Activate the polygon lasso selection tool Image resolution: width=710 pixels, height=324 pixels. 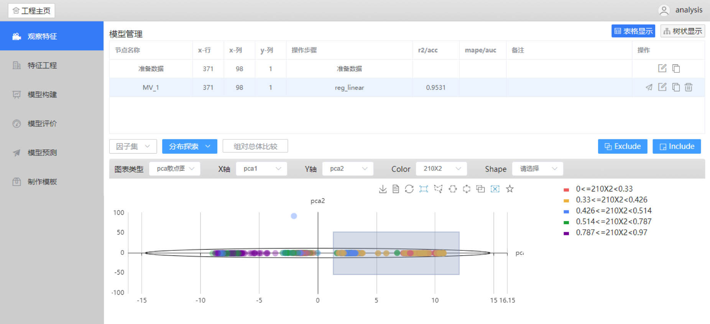point(438,189)
